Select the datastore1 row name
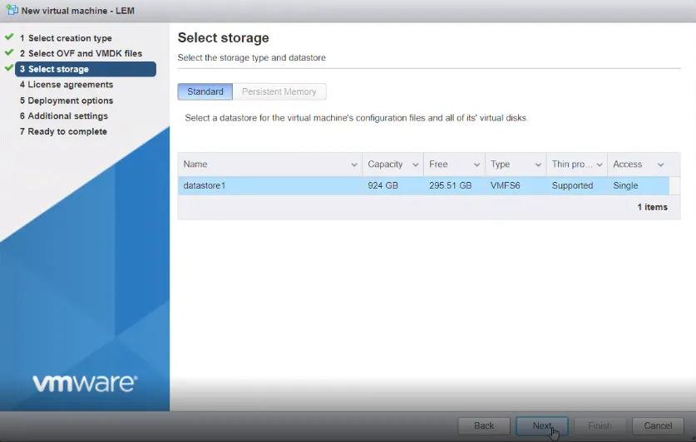Viewport: 696px width, 442px height. pyautogui.click(x=205, y=186)
